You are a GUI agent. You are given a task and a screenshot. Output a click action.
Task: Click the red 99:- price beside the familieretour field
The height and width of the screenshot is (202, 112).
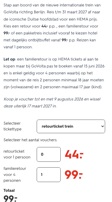74,175
